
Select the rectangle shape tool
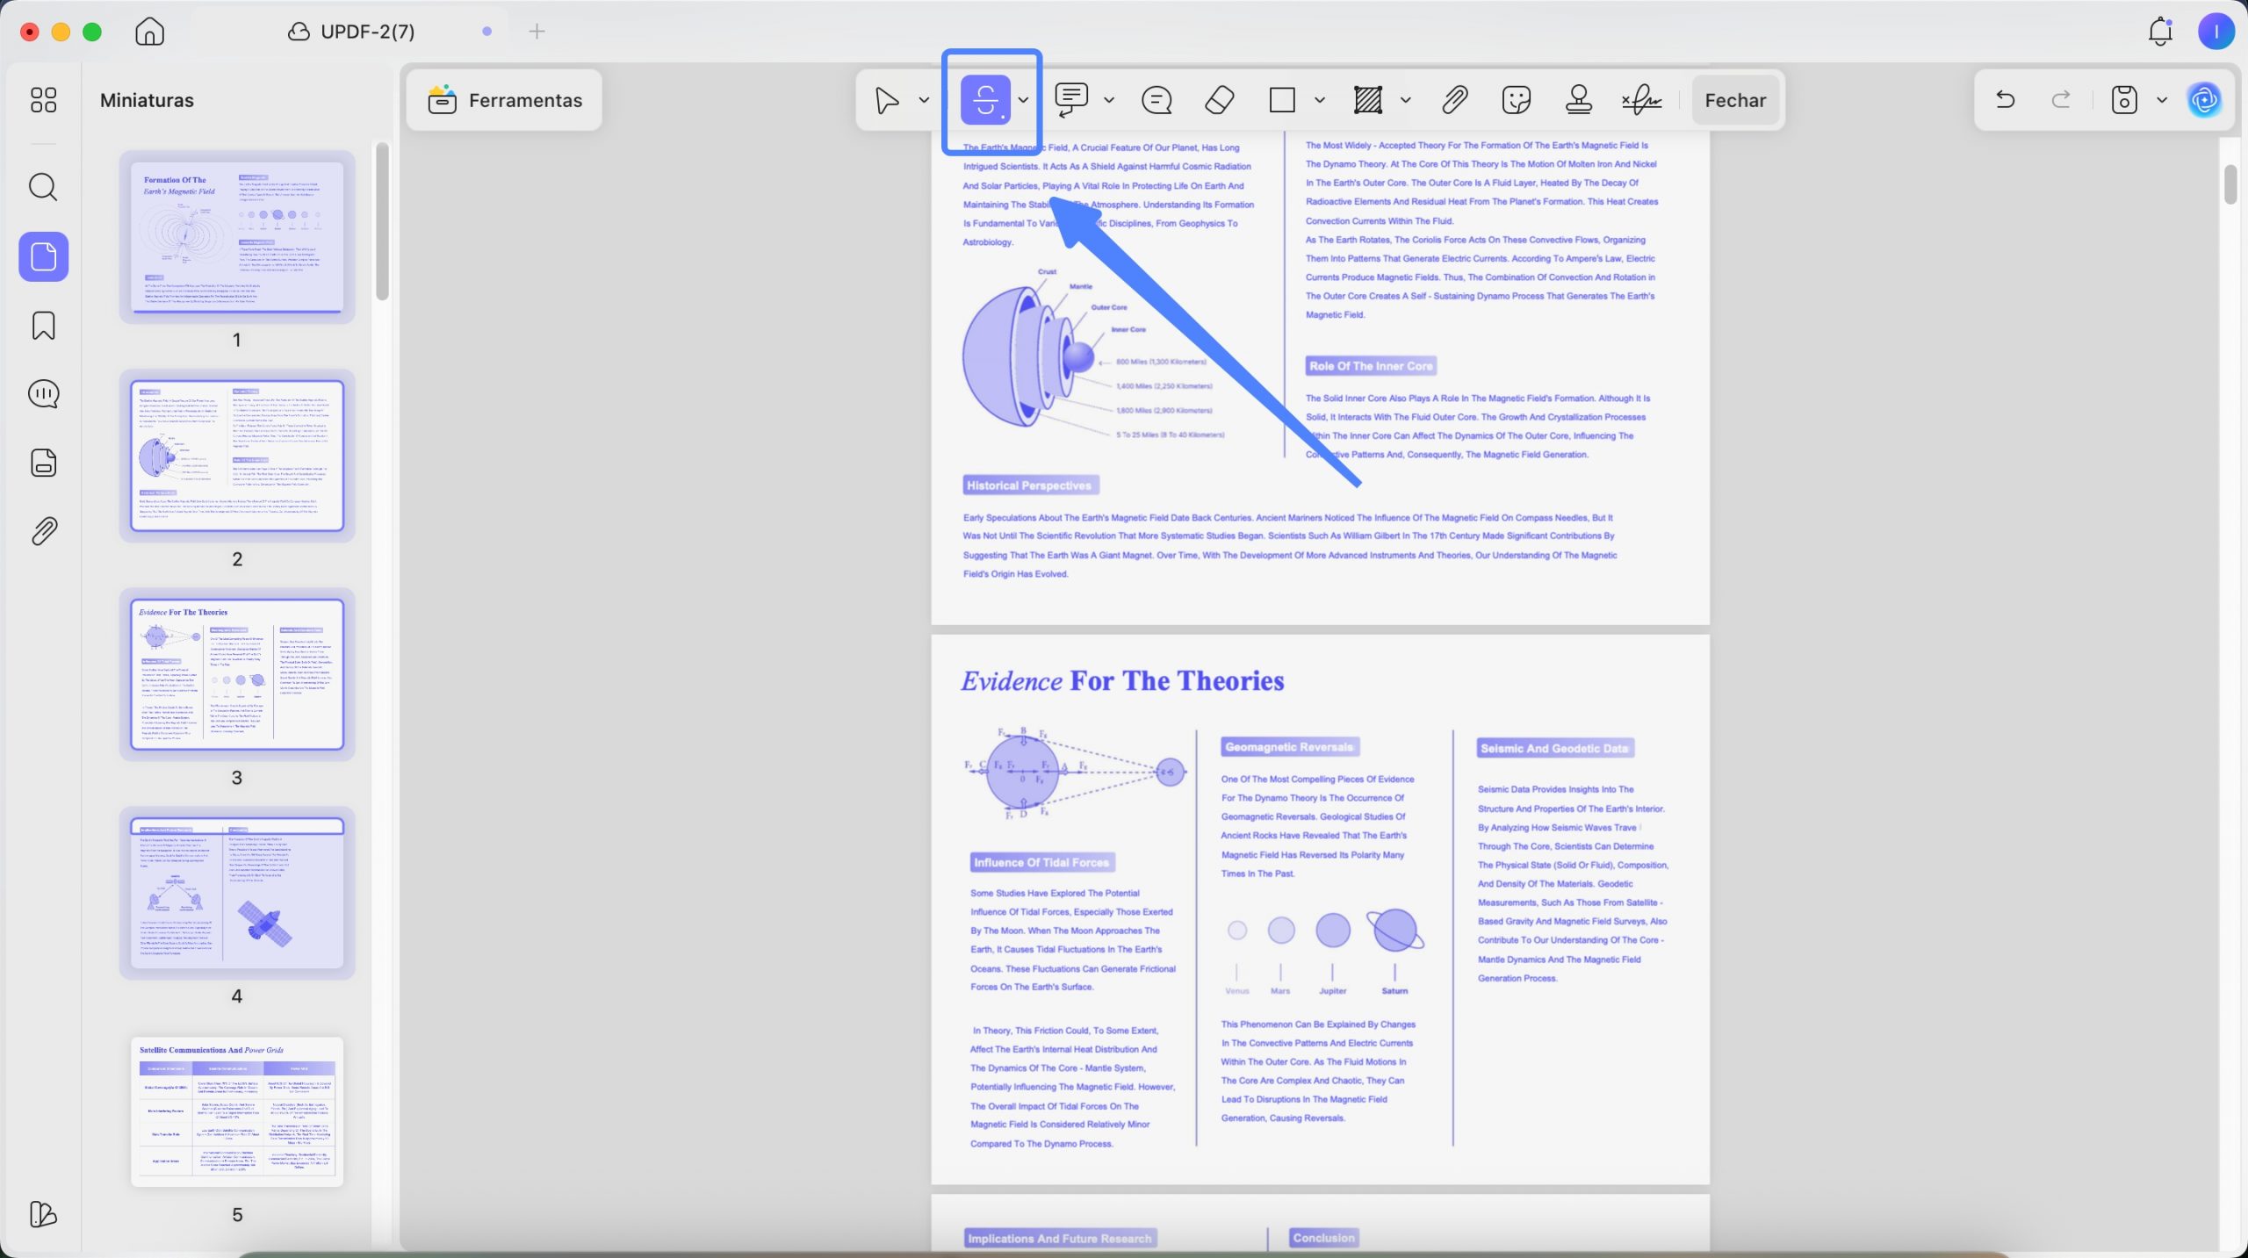point(1282,100)
